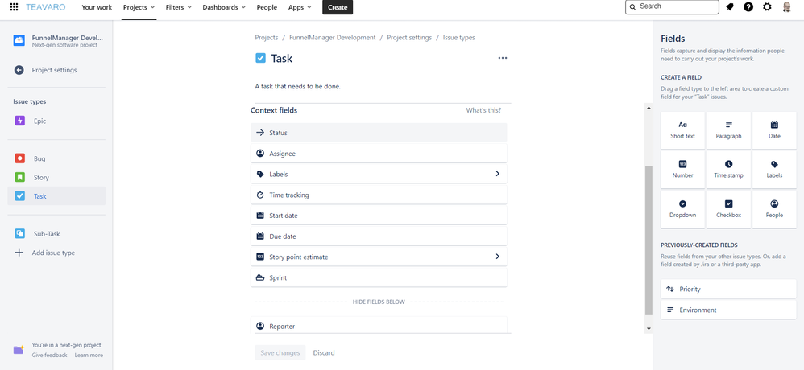Click the Projects breadcrumb link
The height and width of the screenshot is (370, 804).
coord(267,38)
